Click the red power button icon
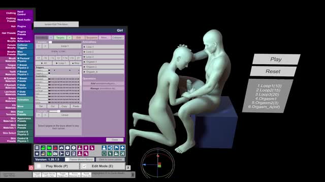Viewport: 325px width, 182px height. (x=31, y=167)
